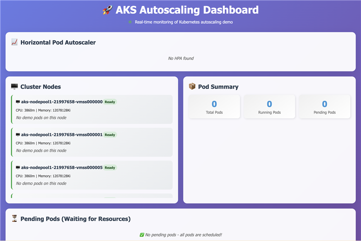This screenshot has height=241, width=361.
Task: Click the package icon beside Pod Summary
Action: coord(192,86)
